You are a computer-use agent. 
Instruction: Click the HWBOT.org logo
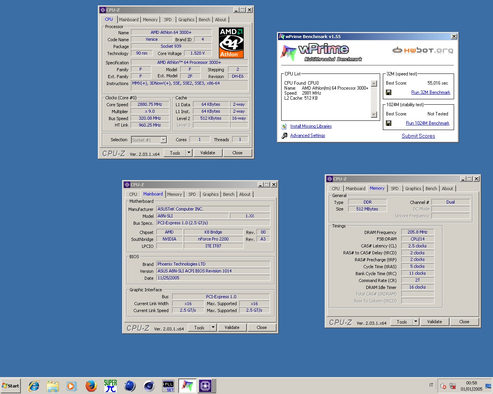coord(423,50)
